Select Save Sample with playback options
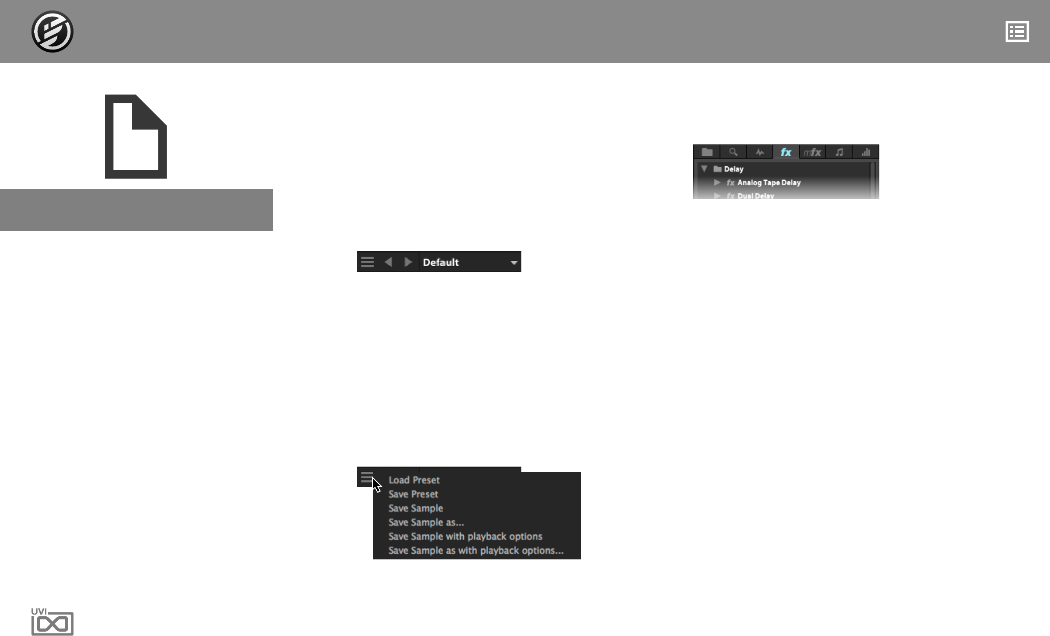This screenshot has width=1050, height=636. tap(465, 536)
